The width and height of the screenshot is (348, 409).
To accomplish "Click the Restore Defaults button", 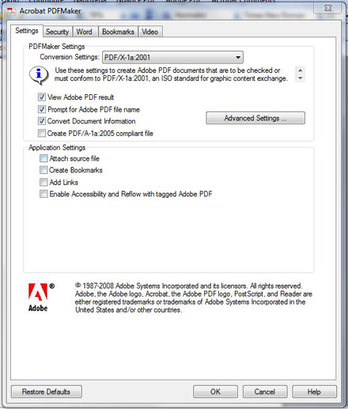I will 47,392.
